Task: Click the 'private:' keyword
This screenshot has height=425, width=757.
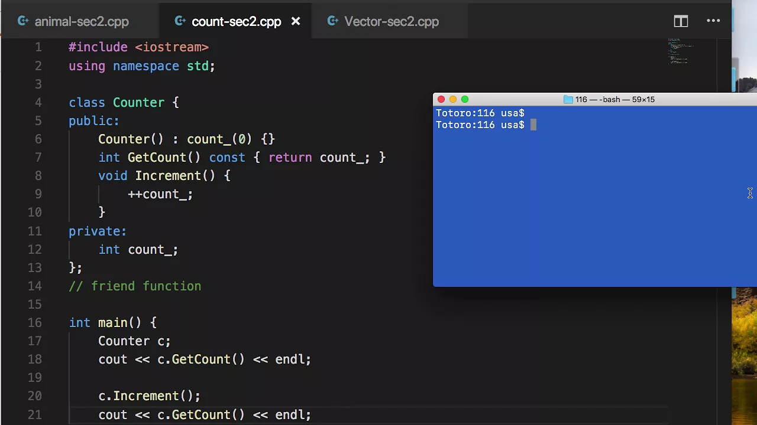Action: [98, 231]
